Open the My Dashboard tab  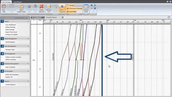(x=38, y=18)
